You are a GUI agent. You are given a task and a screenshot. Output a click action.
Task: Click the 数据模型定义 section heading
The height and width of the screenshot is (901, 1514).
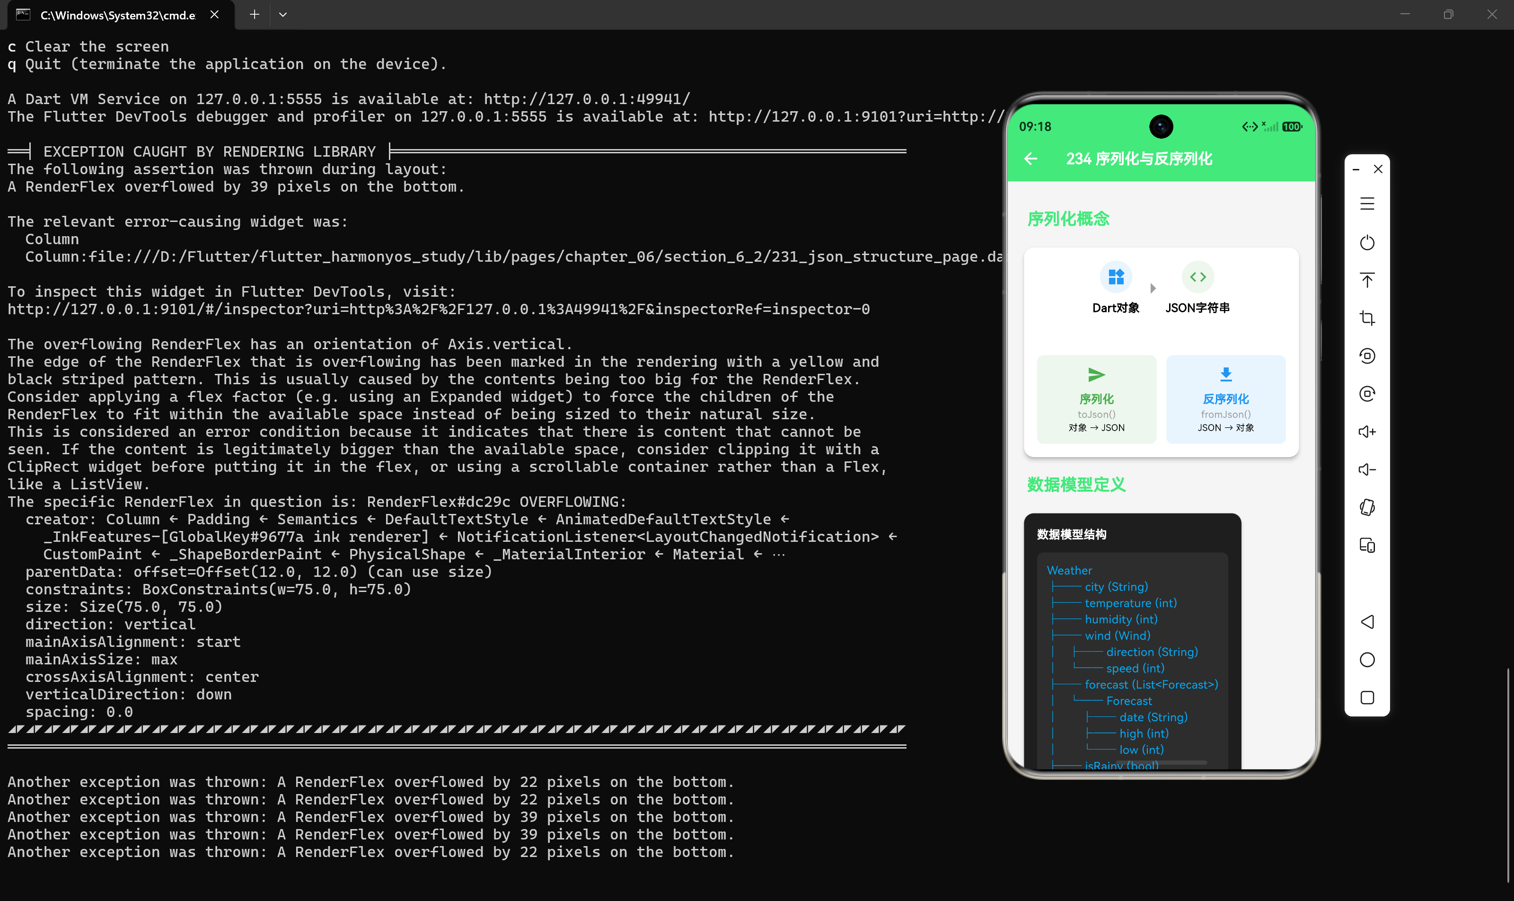(x=1076, y=485)
